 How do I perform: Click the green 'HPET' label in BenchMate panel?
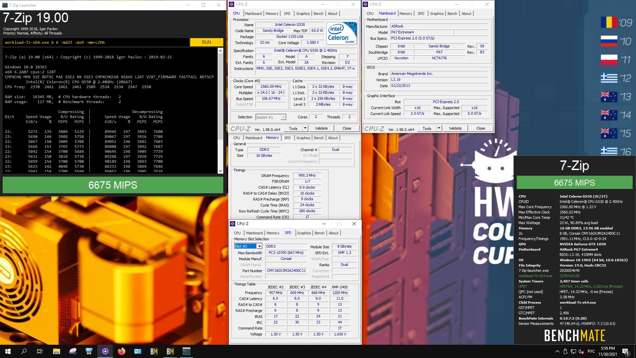(522, 286)
